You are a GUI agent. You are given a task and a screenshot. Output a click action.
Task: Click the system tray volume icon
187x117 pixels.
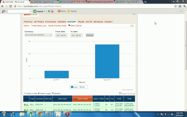(172, 114)
